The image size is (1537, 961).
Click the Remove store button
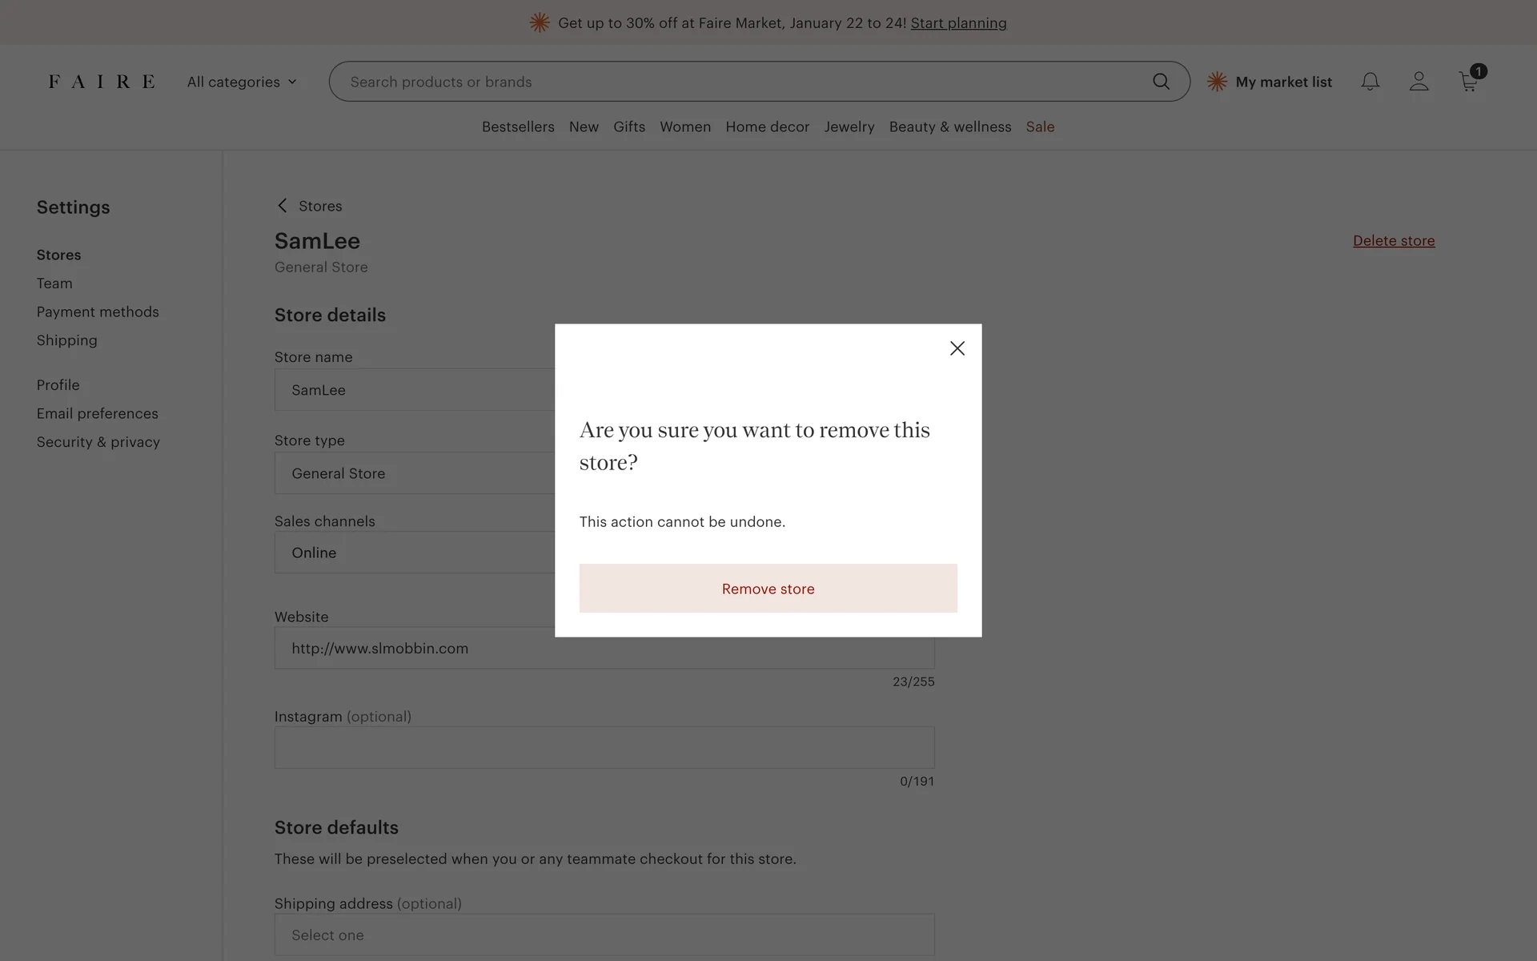click(768, 589)
